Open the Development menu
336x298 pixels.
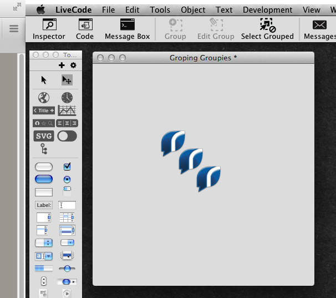(x=267, y=10)
